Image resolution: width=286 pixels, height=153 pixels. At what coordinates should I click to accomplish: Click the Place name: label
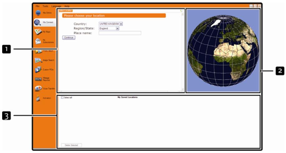(x=83, y=33)
